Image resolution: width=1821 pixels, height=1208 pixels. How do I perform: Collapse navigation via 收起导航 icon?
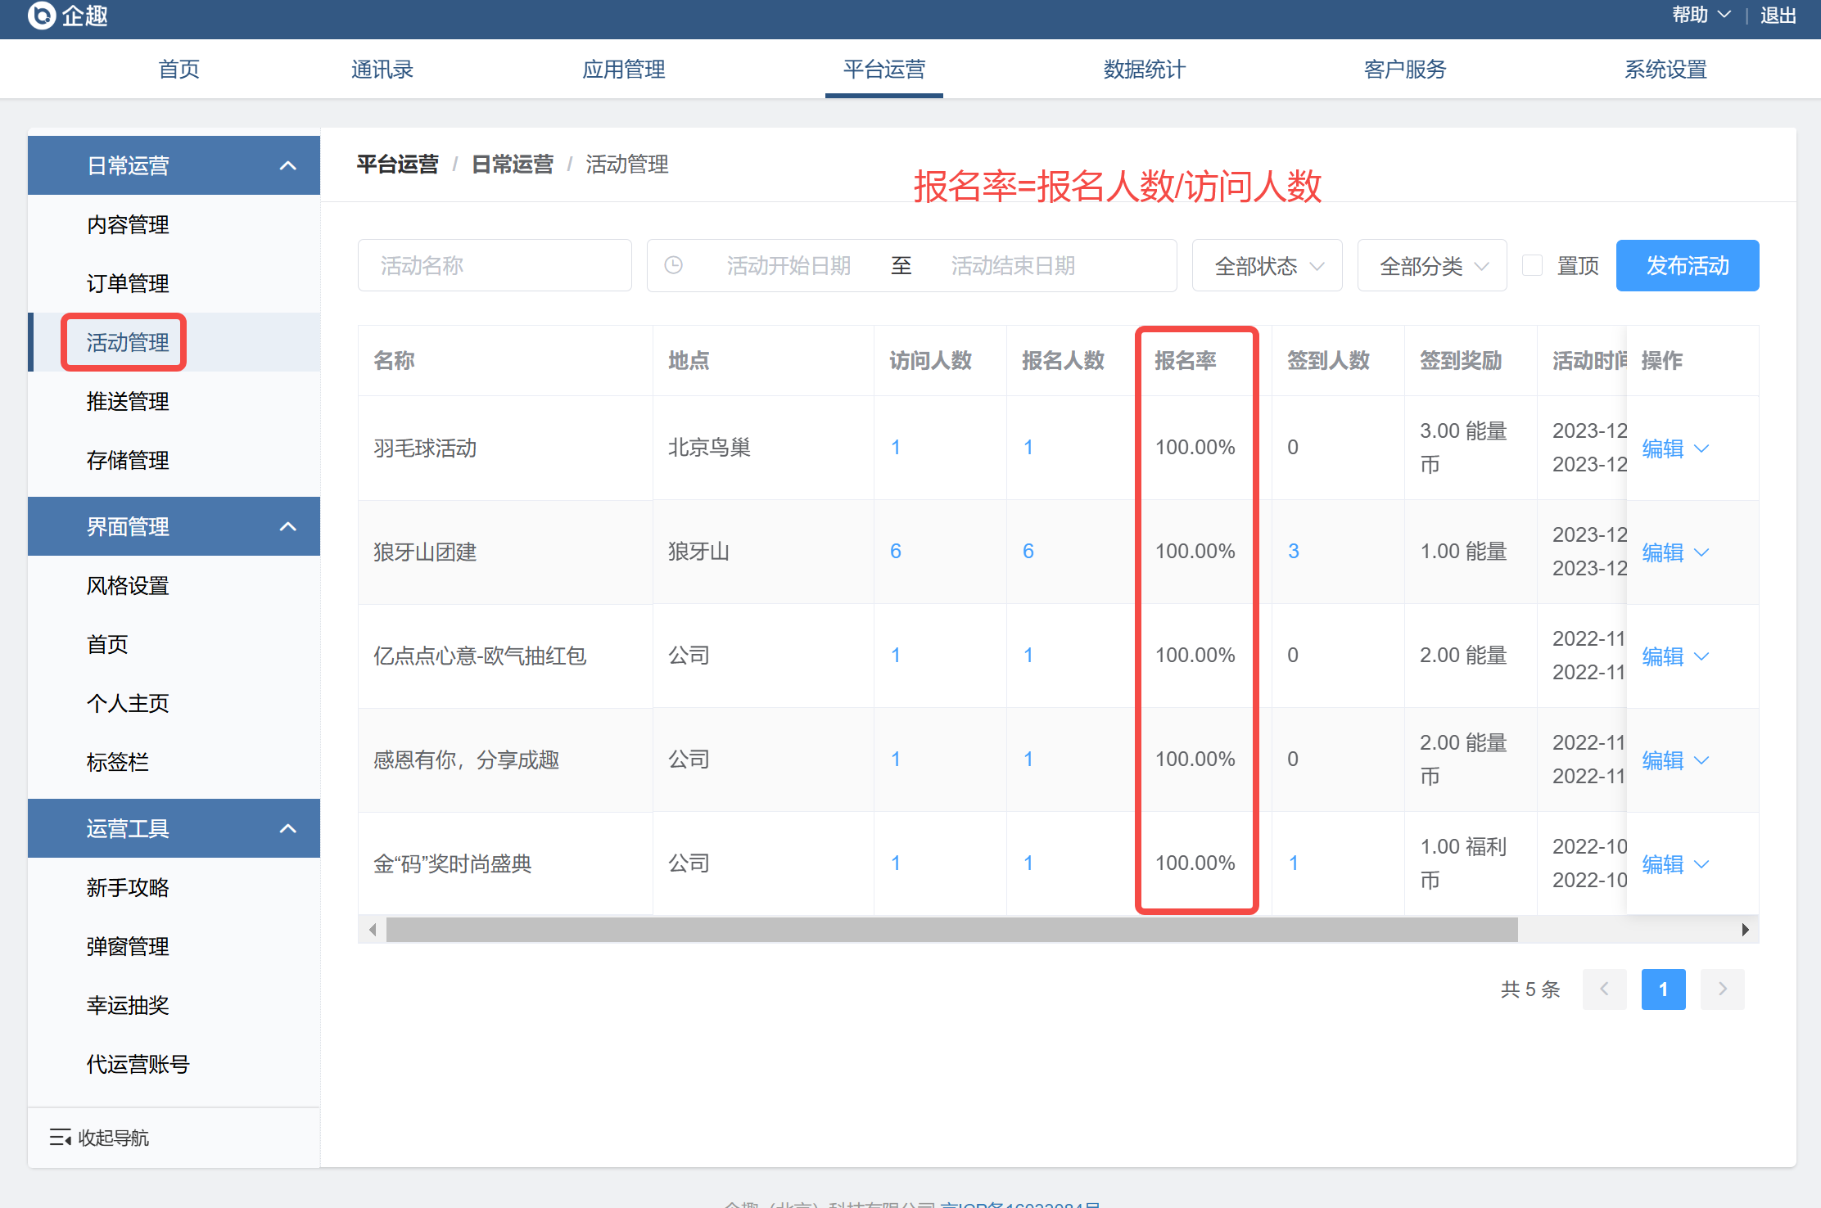[60, 1138]
